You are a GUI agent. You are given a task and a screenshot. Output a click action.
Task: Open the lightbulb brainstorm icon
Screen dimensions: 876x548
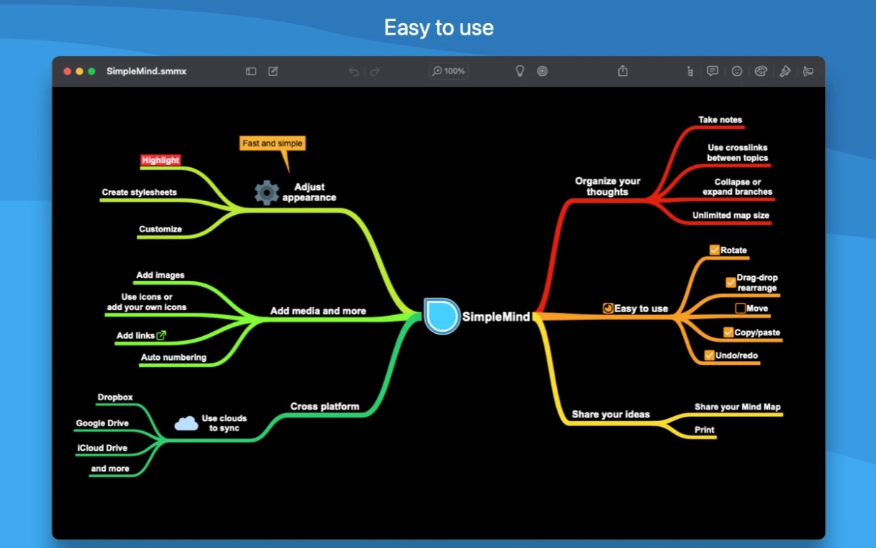[519, 71]
